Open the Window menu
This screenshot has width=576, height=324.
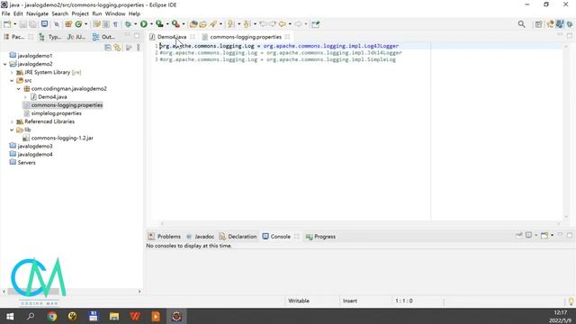click(115, 13)
